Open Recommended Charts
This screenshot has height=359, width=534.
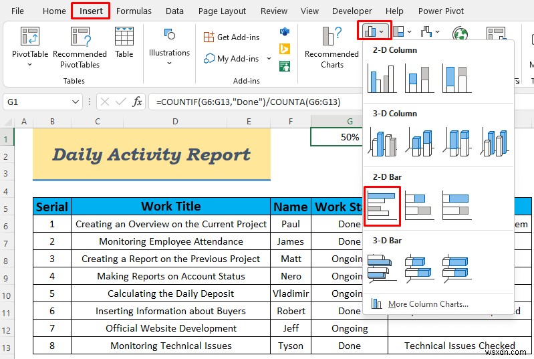point(331,47)
